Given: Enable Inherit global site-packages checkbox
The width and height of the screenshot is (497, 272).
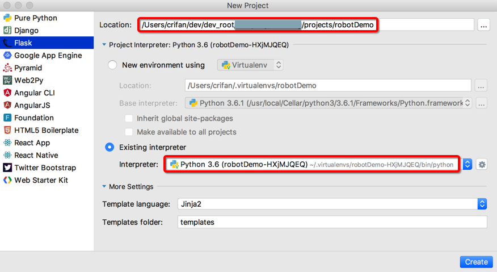Looking at the screenshot, I should (x=129, y=118).
